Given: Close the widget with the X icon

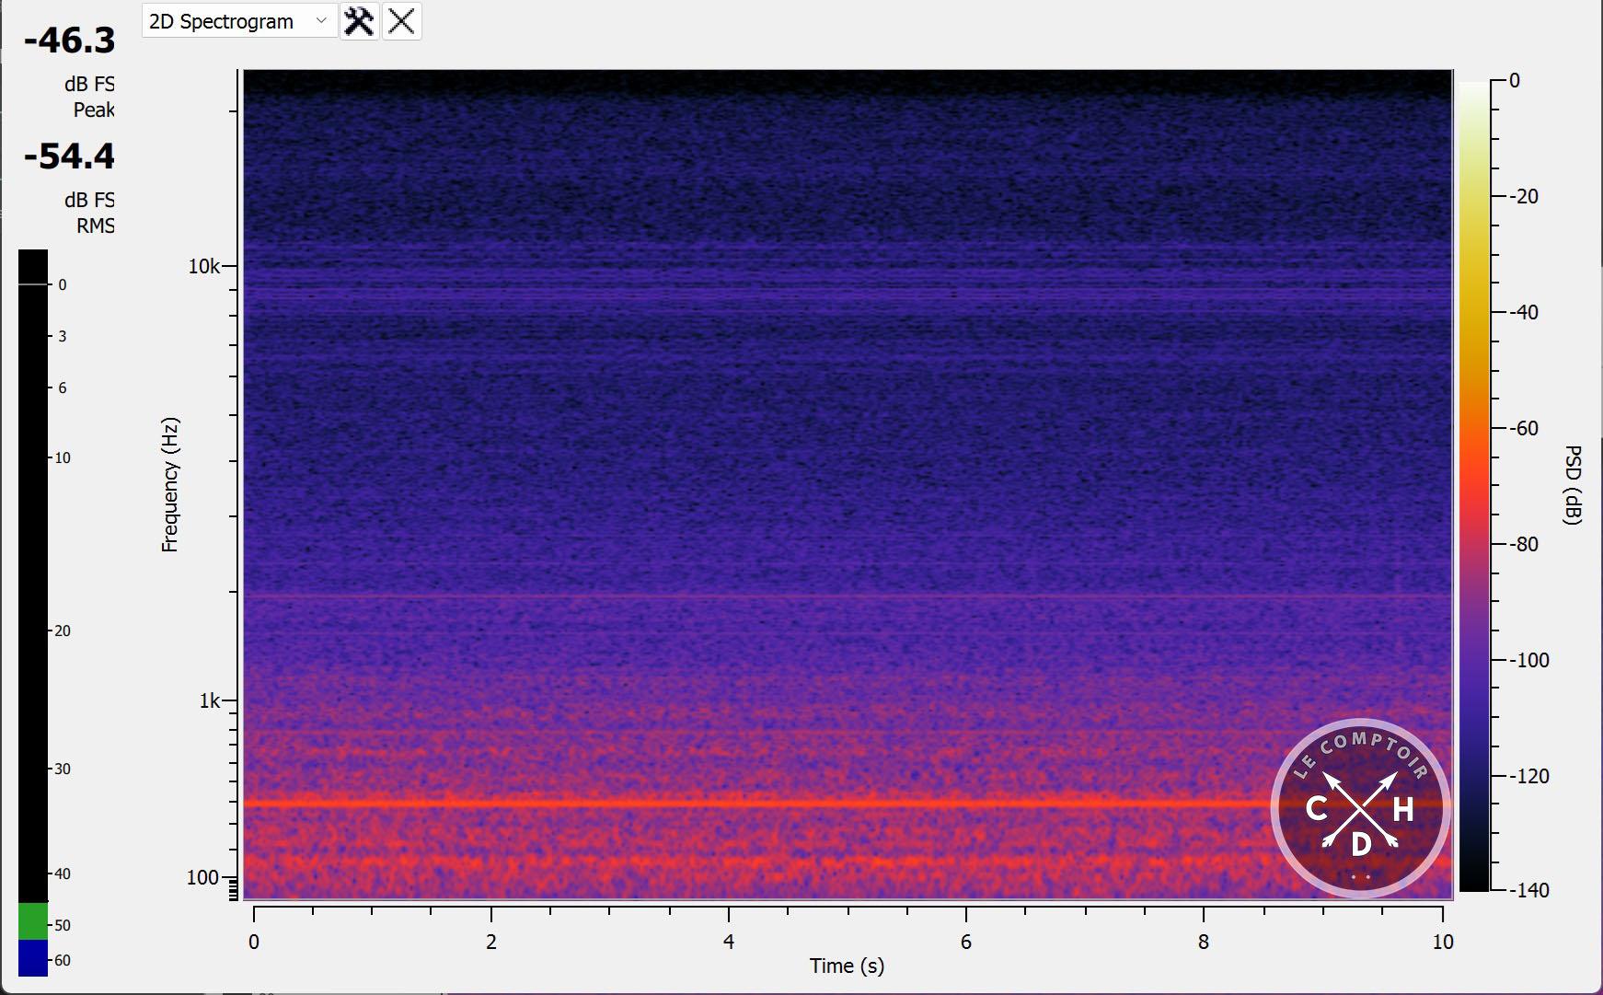Looking at the screenshot, I should pyautogui.click(x=401, y=21).
